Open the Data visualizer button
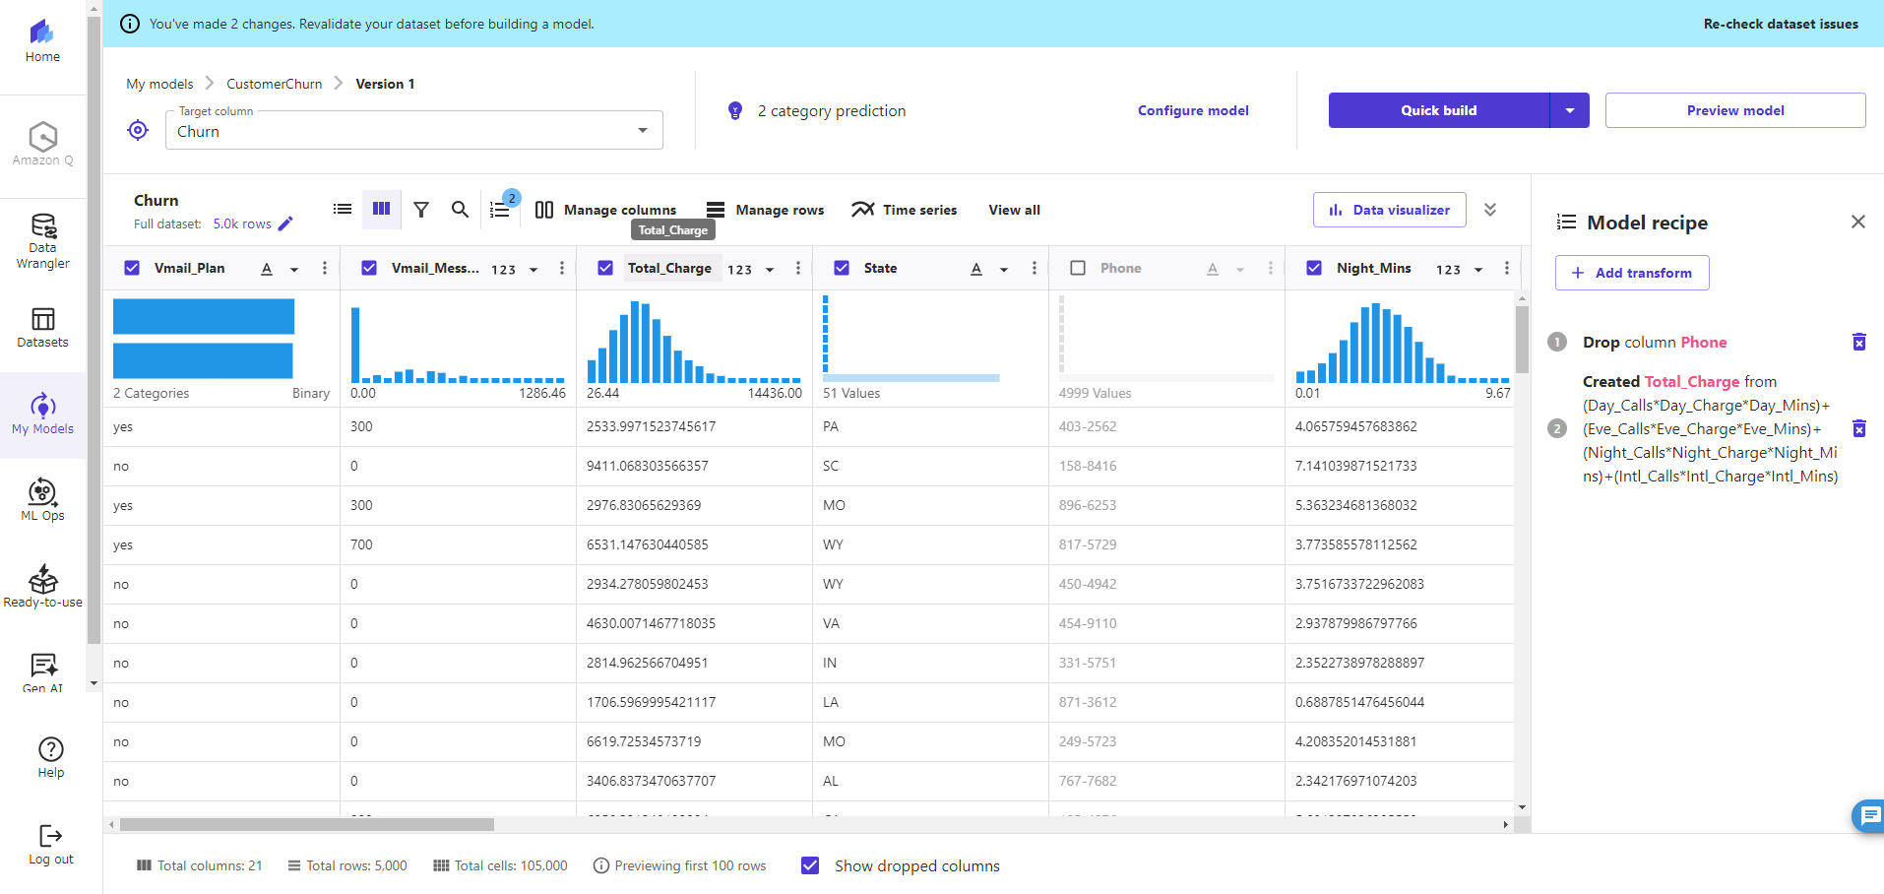Viewport: 1884px width, 894px height. [x=1389, y=210]
